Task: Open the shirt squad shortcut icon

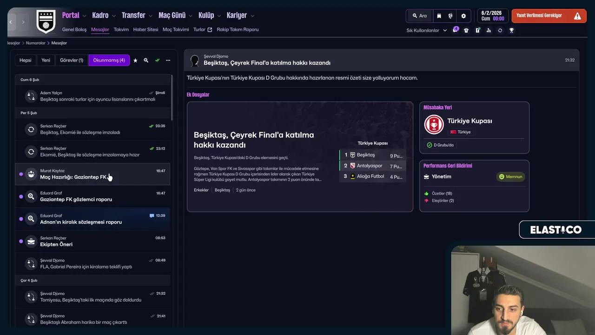Action: click(466, 30)
